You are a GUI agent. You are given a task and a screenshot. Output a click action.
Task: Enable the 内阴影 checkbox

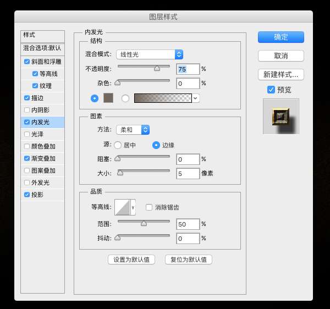[27, 110]
